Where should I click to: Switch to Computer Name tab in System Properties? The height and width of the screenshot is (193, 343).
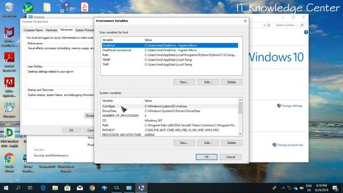[x=33, y=30]
